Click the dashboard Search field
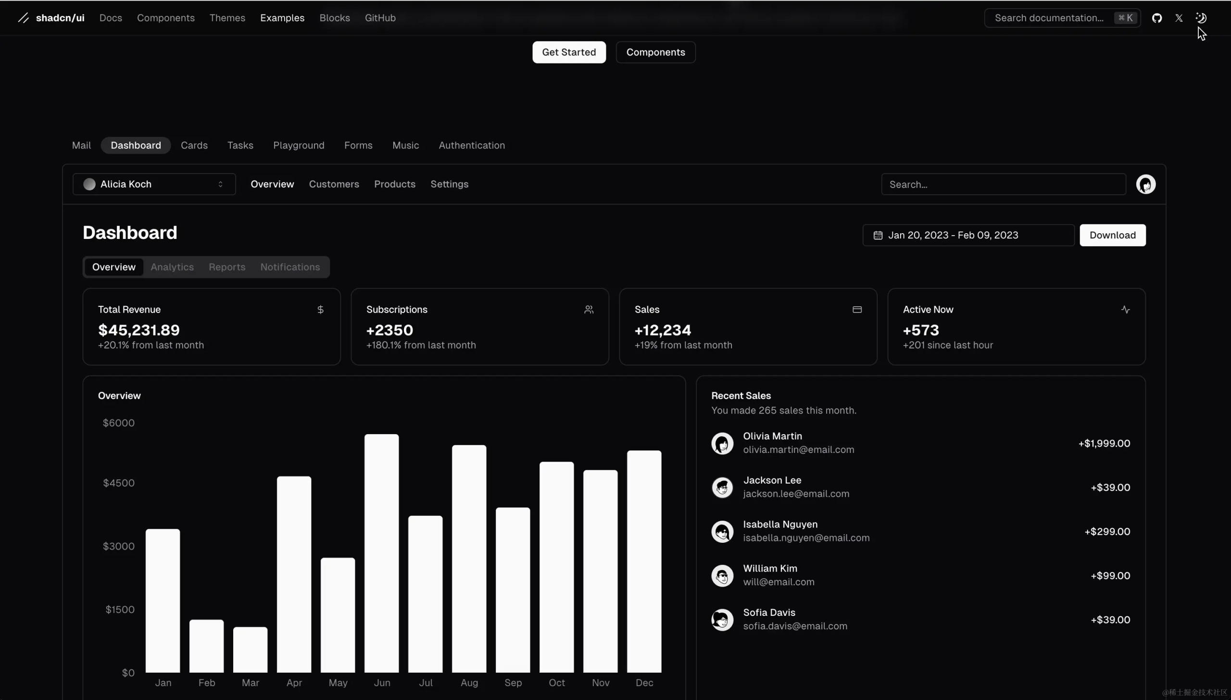The height and width of the screenshot is (700, 1231). pos(1003,184)
